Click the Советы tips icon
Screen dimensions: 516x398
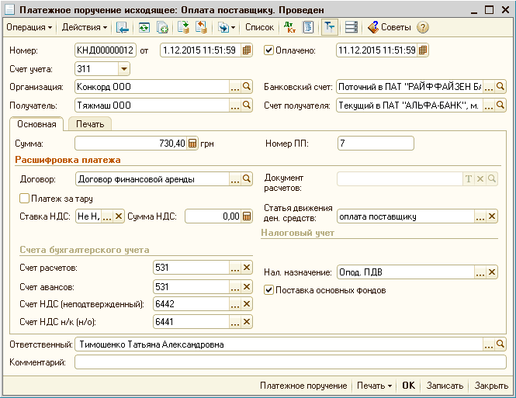372,27
